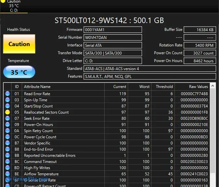Click raw value 000000000280
This screenshot has width=219, height=187.
pos(194,155)
